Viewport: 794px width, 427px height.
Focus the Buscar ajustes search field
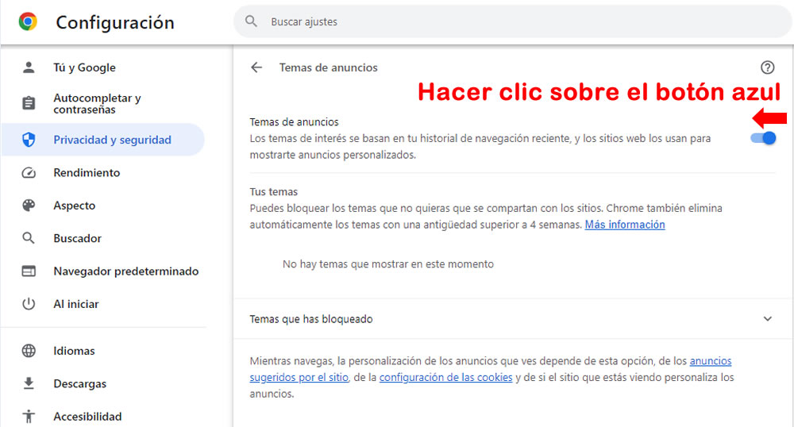[x=512, y=21]
